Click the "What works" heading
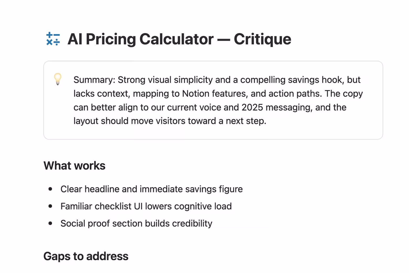Viewport: 409px width, 273px height. point(74,166)
